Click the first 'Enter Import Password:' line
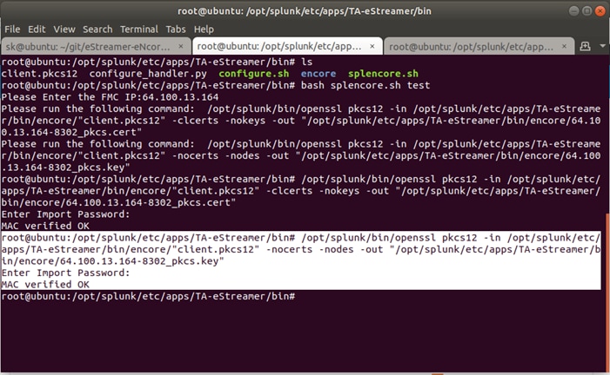 (65, 214)
